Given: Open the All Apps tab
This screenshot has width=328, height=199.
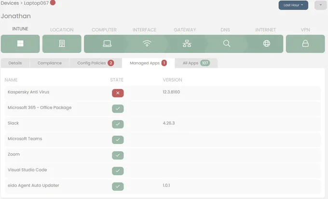Looking at the screenshot, I should click(x=196, y=63).
